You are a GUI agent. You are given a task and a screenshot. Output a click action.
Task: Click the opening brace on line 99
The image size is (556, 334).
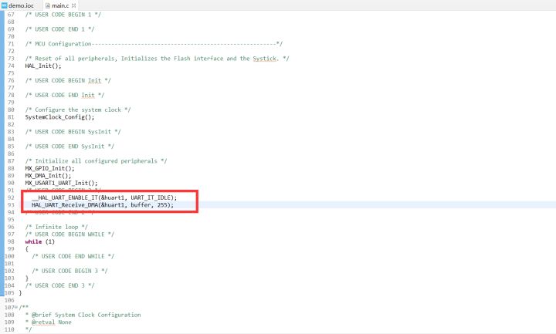(x=26, y=249)
